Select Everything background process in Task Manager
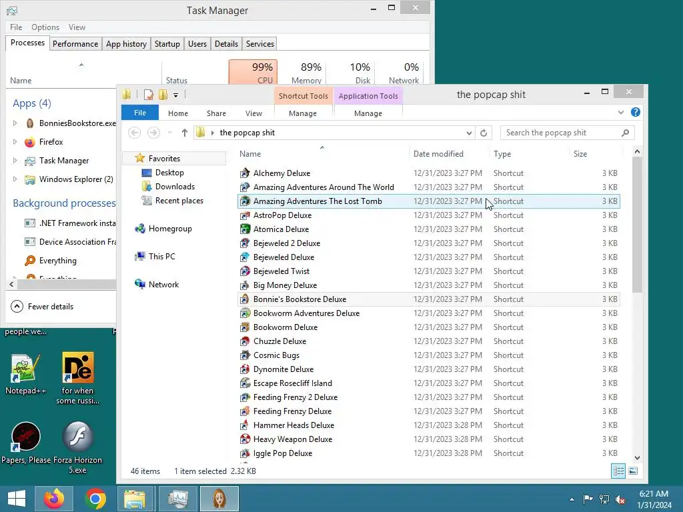 pos(57,261)
